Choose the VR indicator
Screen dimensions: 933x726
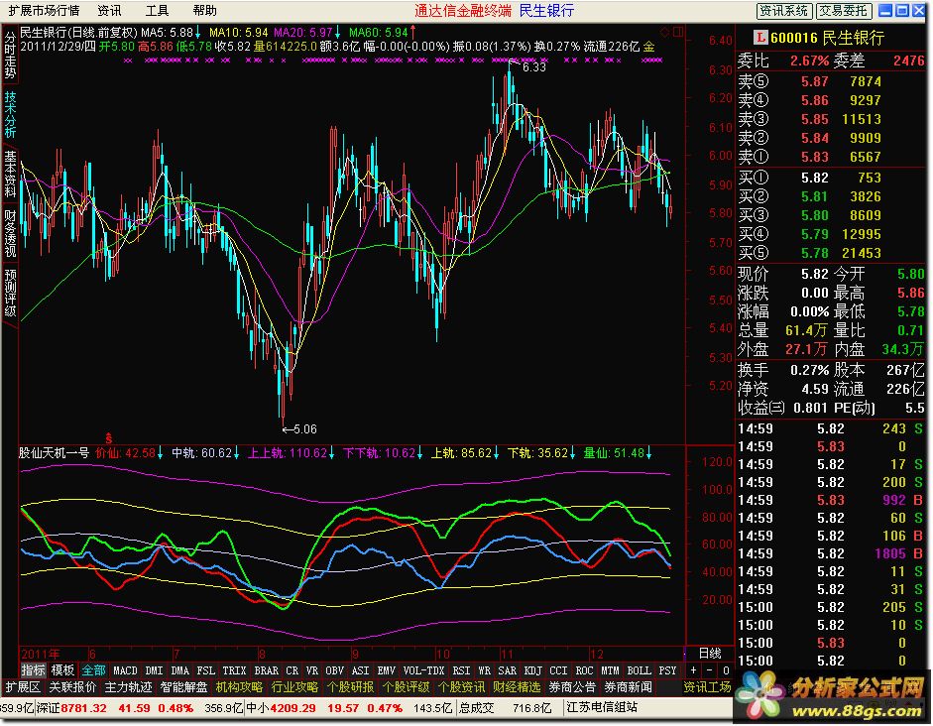coord(312,670)
